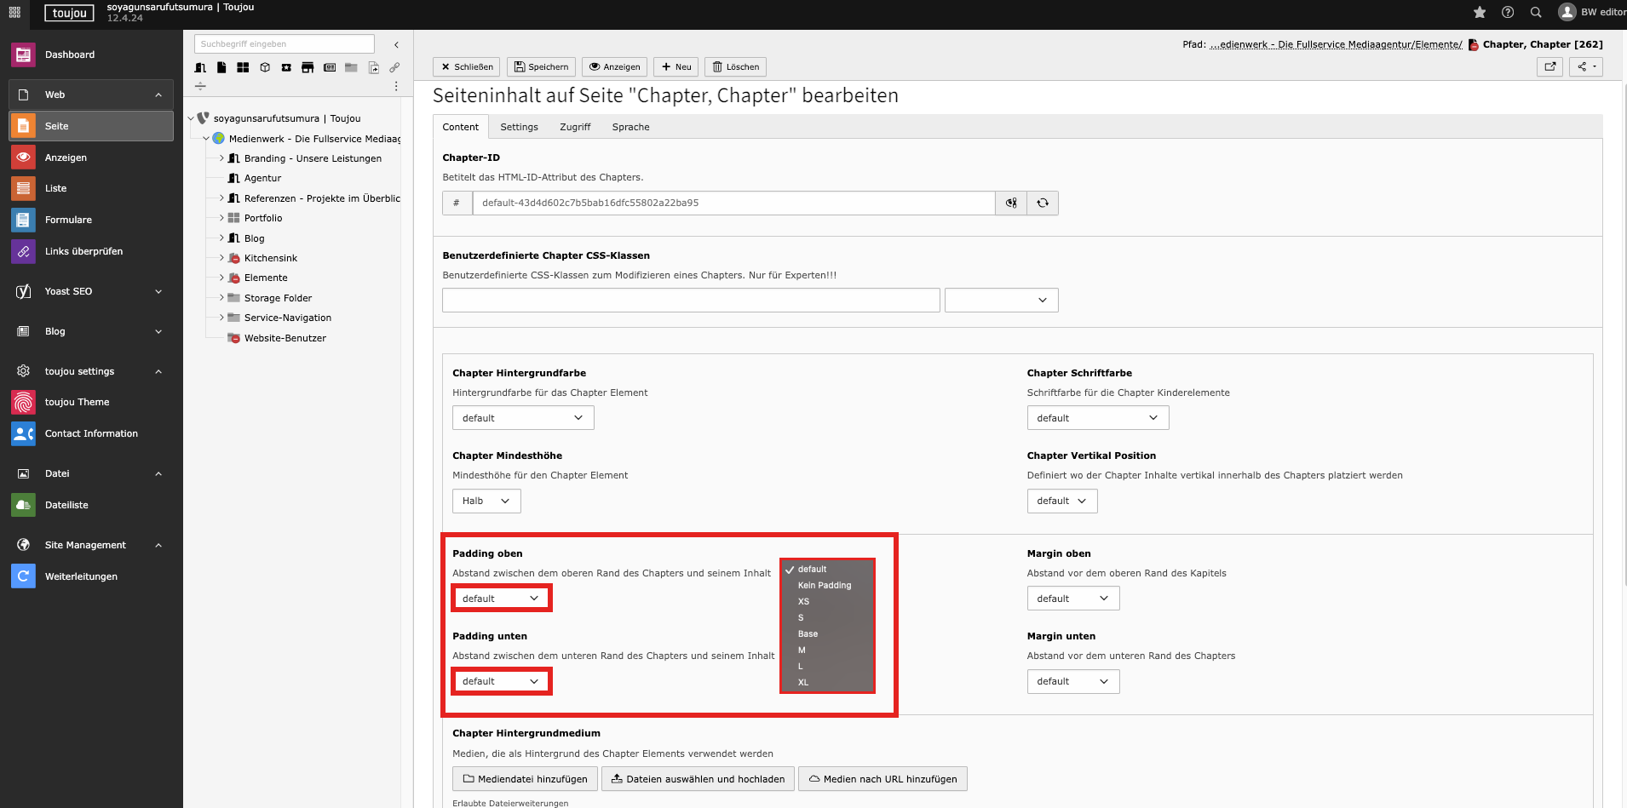This screenshot has height=808, width=1627.
Task: Switch to the Settings tab
Action: [519, 127]
